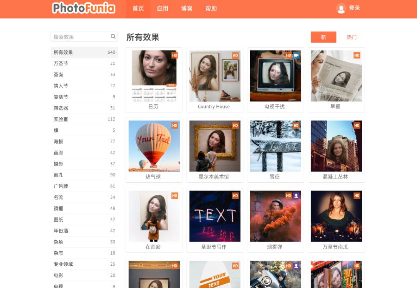Click the HD badge on 热气球 effect

tap(175, 125)
